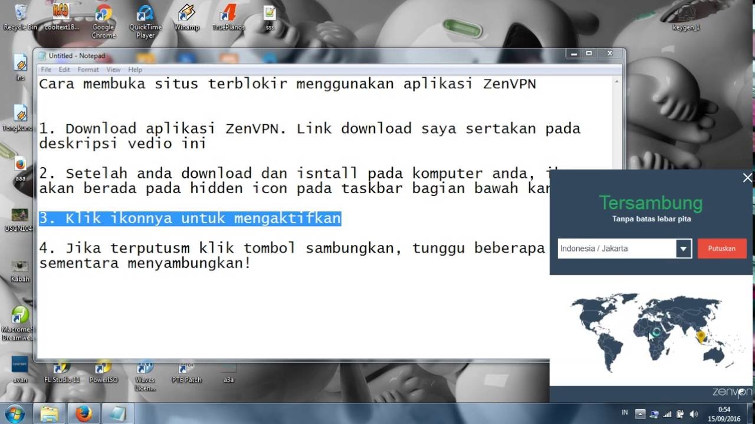Viewport: 755px width, 424px height.
Task: Open the aaa Firefox file icon
Action: 20,168
